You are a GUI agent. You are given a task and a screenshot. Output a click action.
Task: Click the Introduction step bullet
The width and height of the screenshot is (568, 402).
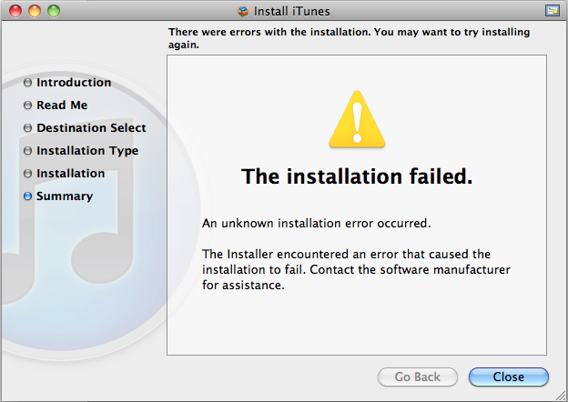coord(27,83)
